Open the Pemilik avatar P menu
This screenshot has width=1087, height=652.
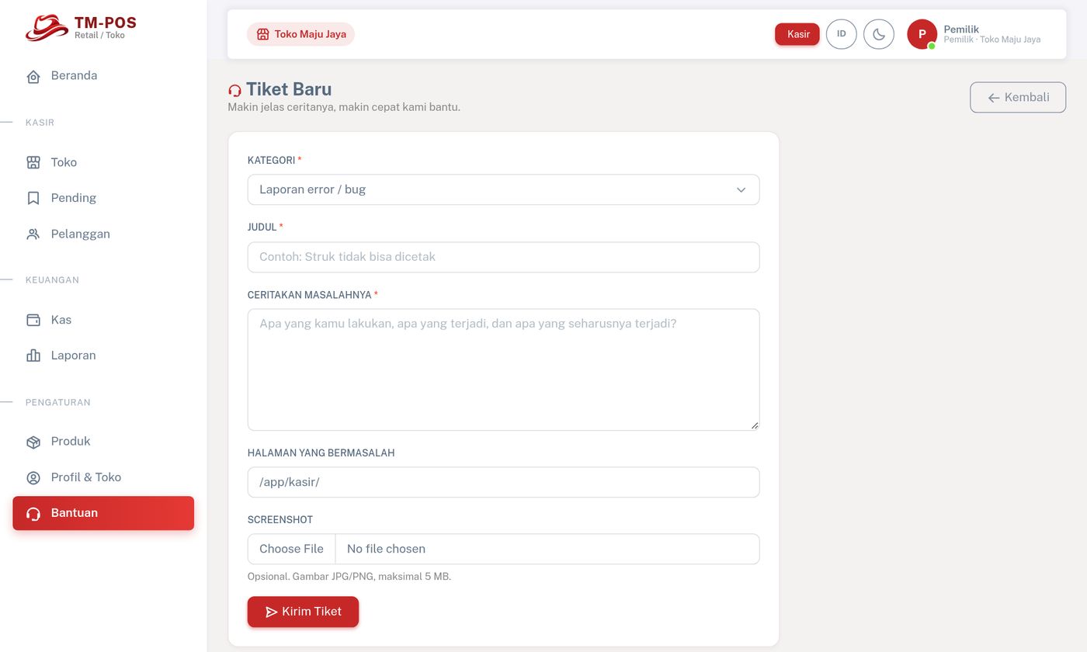[922, 34]
